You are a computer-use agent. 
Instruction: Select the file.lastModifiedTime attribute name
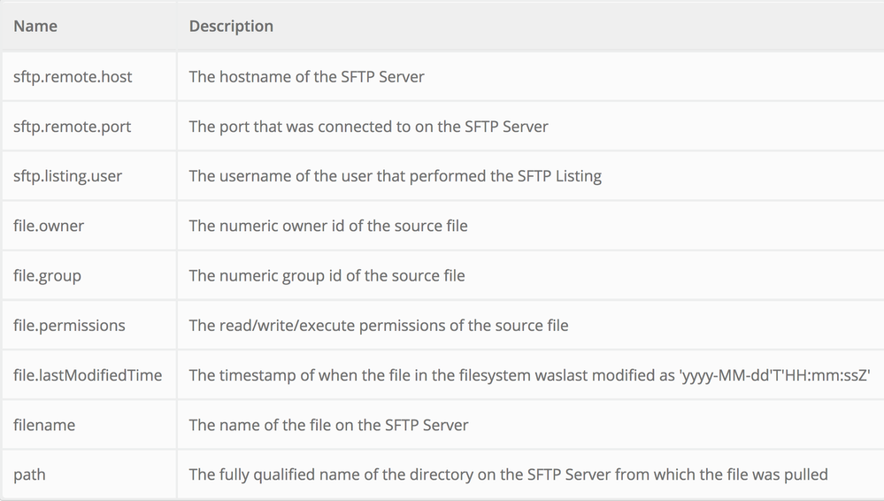[x=88, y=375]
